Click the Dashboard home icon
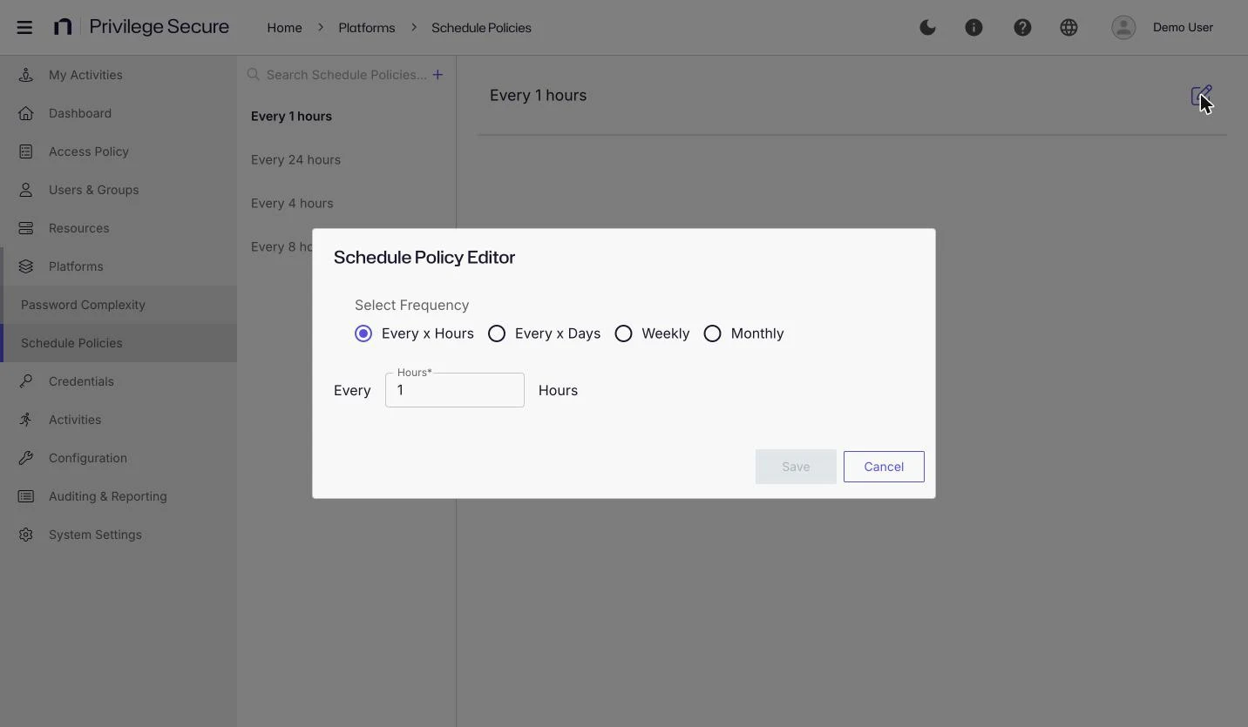The image size is (1248, 727). pos(26,113)
